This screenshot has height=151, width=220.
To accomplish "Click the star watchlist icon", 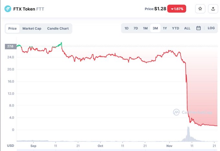I will [x=200, y=9].
